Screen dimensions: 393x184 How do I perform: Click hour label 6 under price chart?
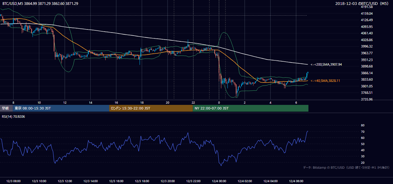(x=296, y=102)
